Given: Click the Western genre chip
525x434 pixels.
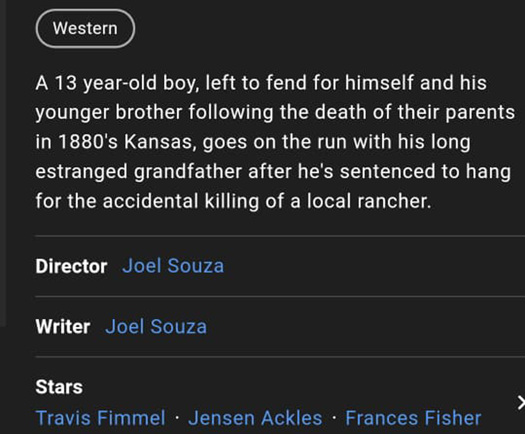Looking at the screenshot, I should 85,28.
